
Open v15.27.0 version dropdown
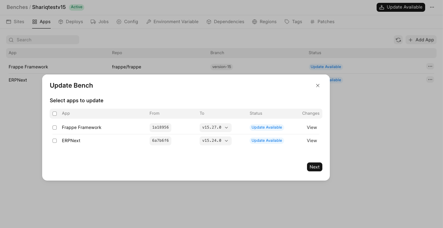[216, 128]
